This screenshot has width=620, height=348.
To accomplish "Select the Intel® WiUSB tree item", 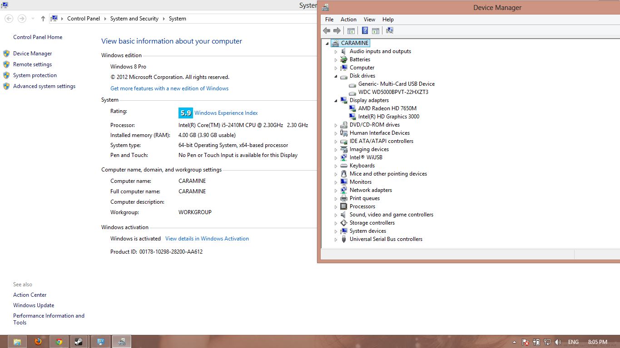I will pyautogui.click(x=366, y=157).
